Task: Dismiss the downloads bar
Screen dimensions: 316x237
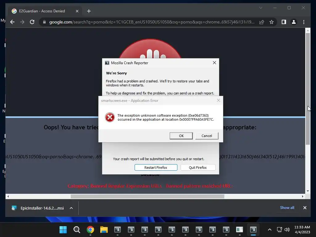Action: click(305, 208)
